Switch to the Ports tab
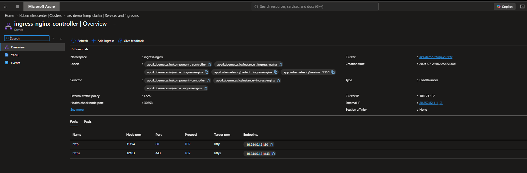The height and width of the screenshot is (173, 527). [x=74, y=121]
